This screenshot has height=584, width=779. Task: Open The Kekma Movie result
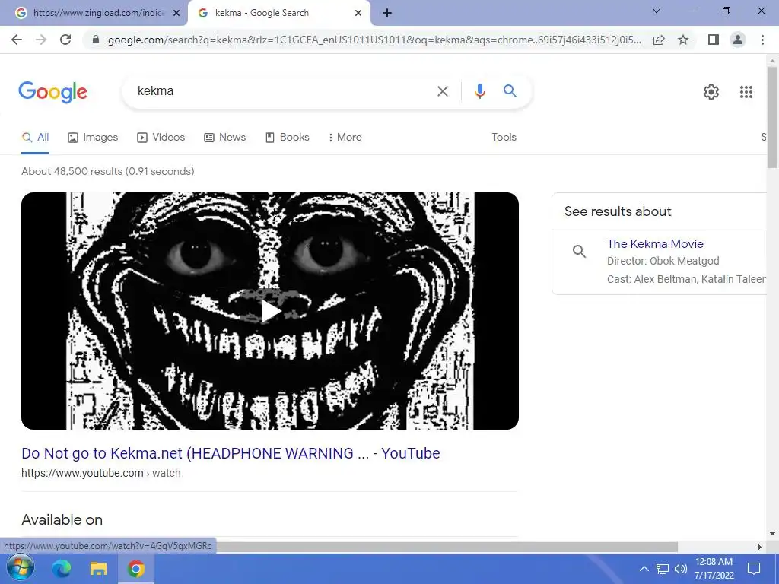pos(655,244)
